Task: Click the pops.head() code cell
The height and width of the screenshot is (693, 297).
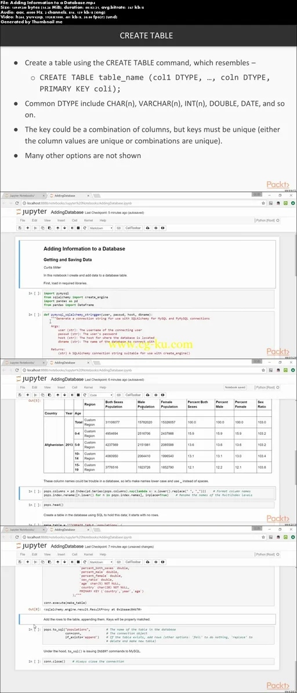Action: [x=158, y=505]
